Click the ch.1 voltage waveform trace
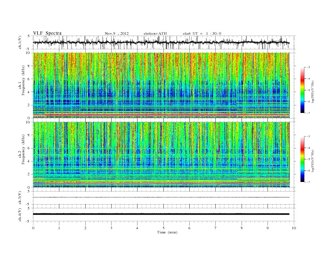Screen dimensions: 331x256 click(161, 42)
